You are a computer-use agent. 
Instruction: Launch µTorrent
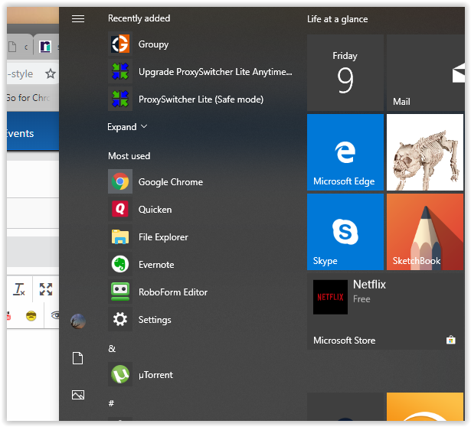point(201,375)
